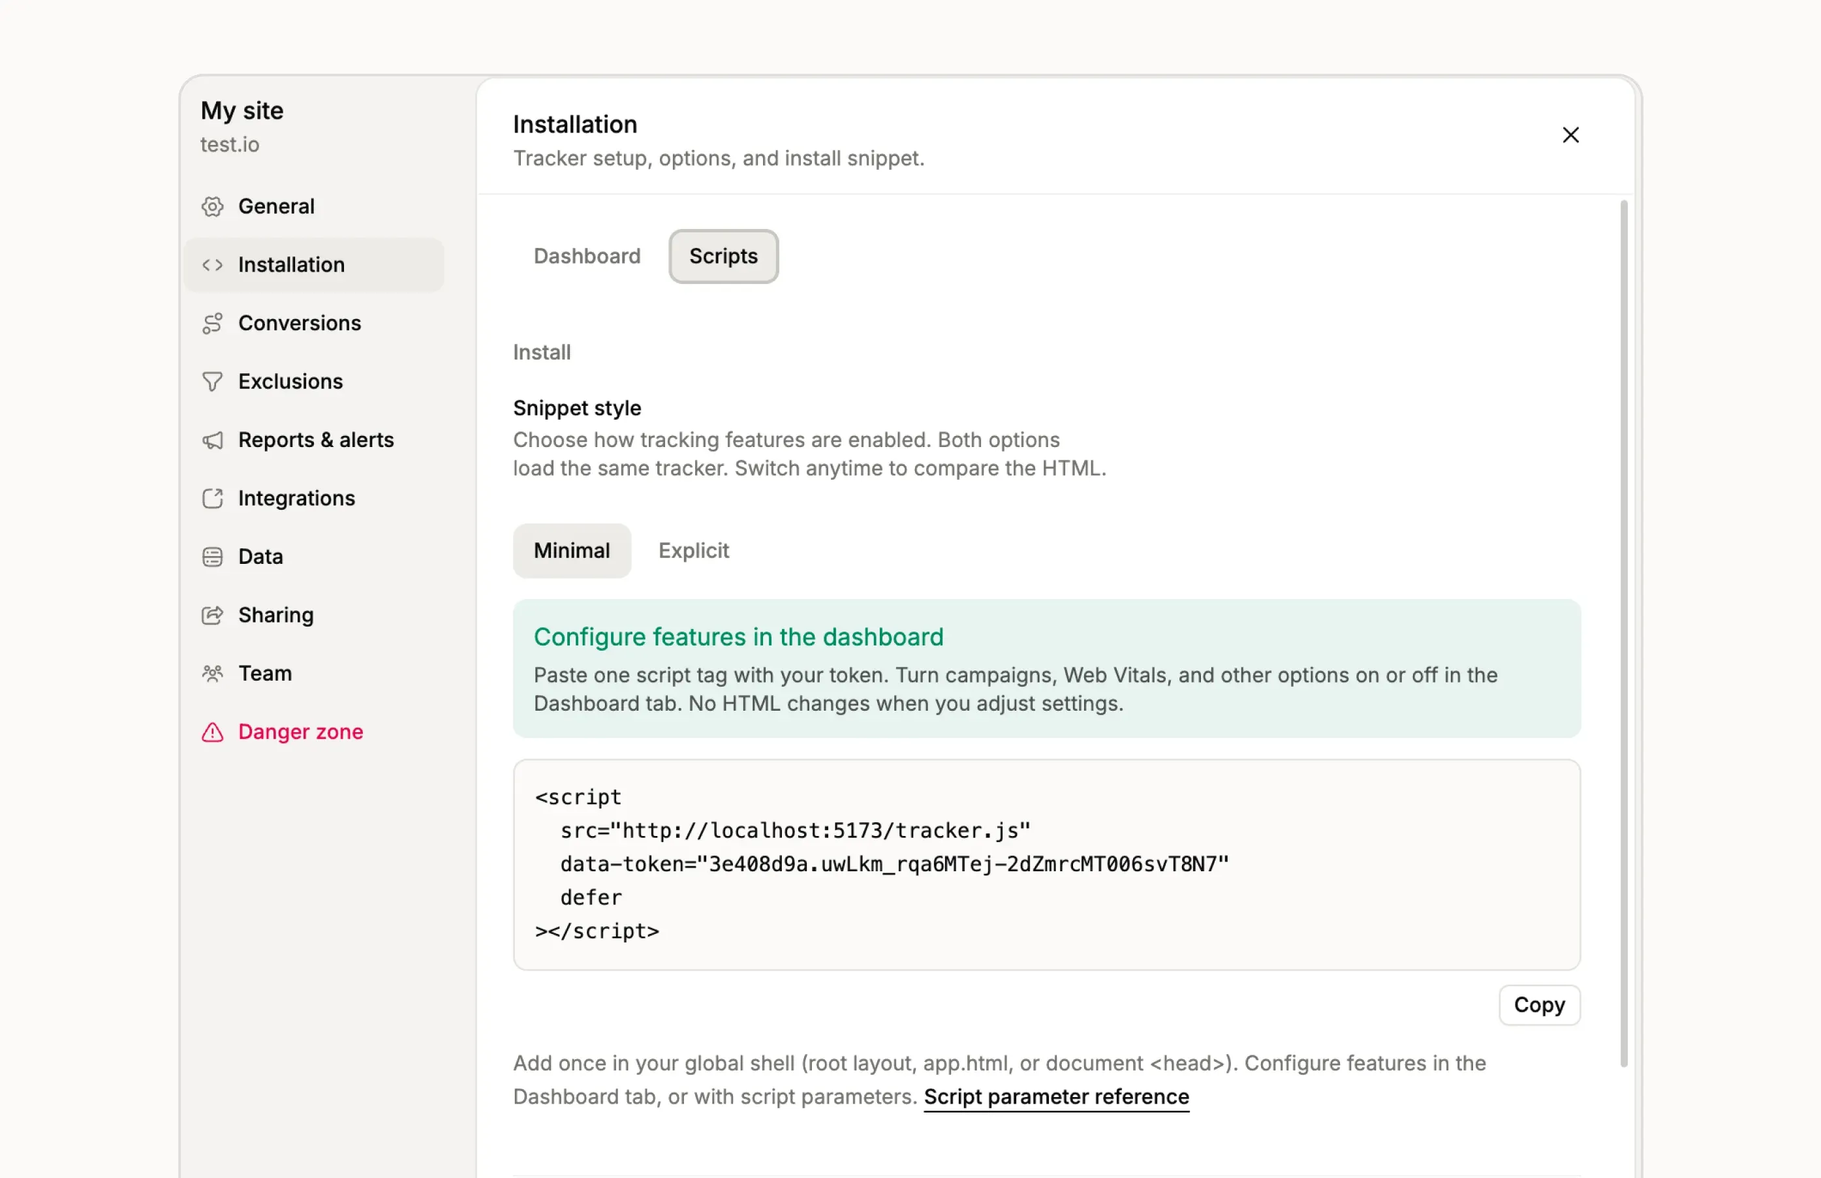Click the Reports & alerts megaphone icon
The height and width of the screenshot is (1178, 1821).
click(x=212, y=440)
